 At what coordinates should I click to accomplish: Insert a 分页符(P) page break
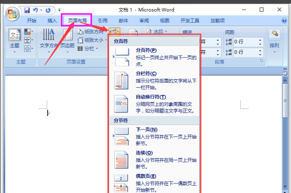154,57
